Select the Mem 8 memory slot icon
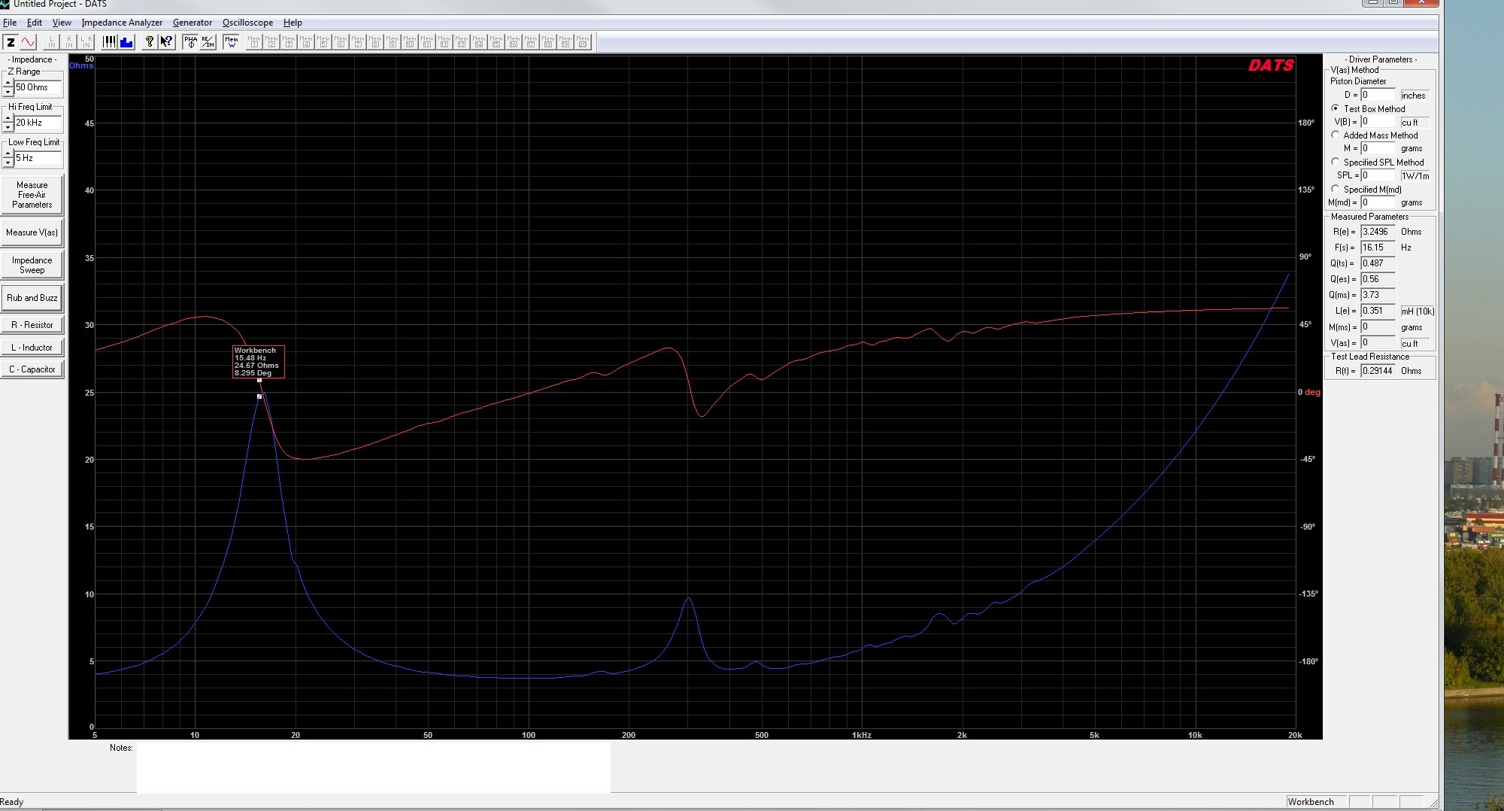The image size is (1504, 811). coord(375,42)
